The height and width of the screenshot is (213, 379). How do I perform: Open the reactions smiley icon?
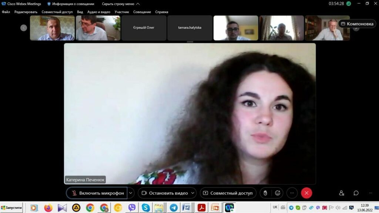pos(278,193)
